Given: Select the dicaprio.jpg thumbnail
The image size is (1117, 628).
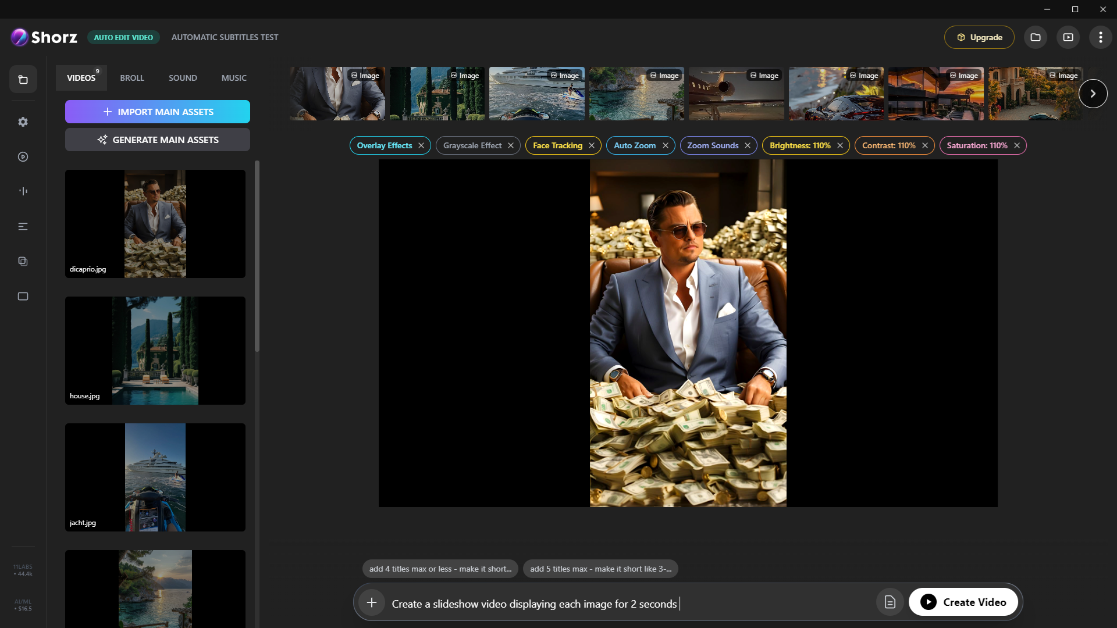Looking at the screenshot, I should tap(155, 223).
